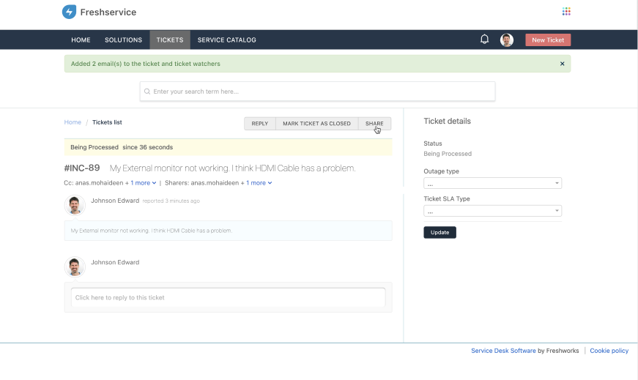638x380 pixels.
Task: Click here to reply to this ticket field
Action: point(228,297)
